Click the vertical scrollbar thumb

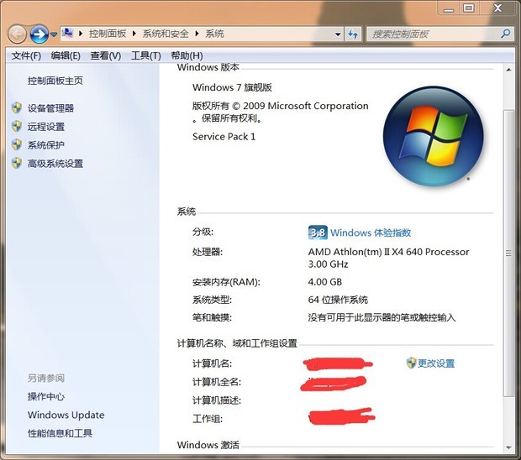(508, 253)
